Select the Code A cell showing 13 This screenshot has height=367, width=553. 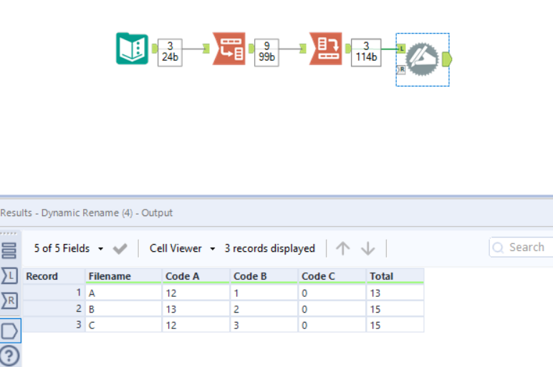(195, 308)
